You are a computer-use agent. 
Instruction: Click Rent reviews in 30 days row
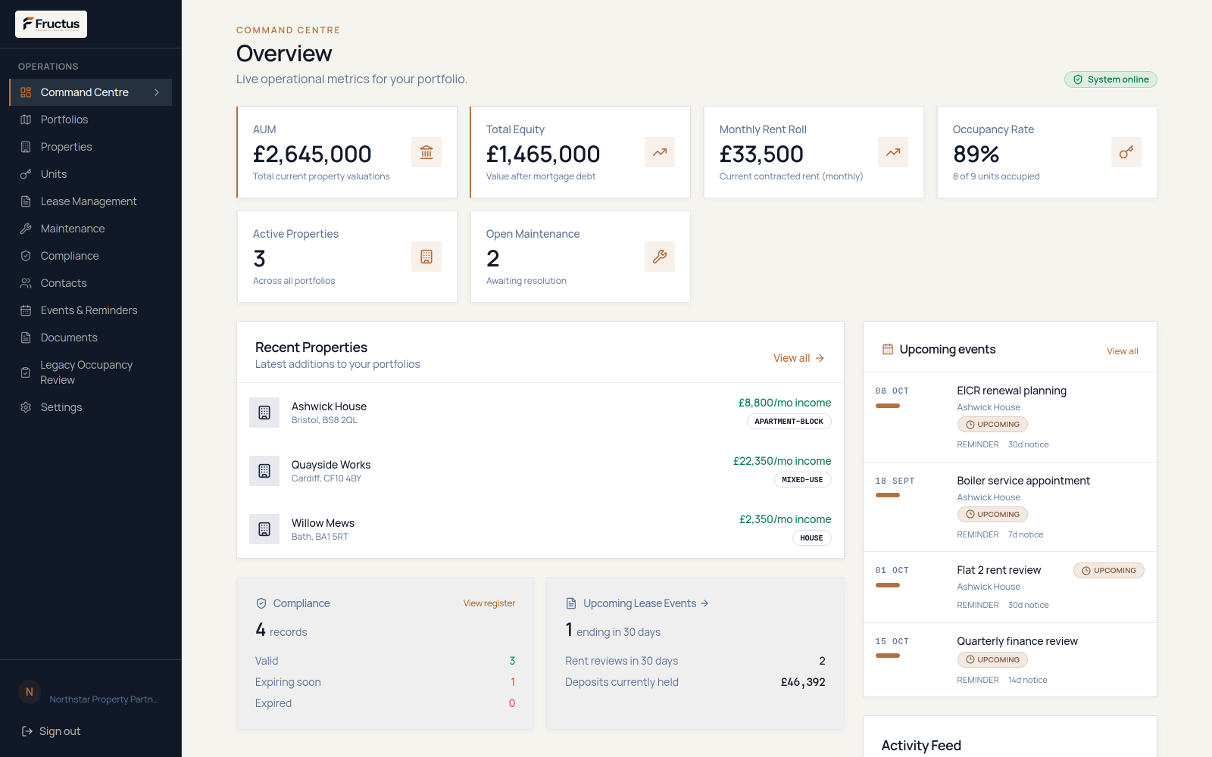tap(695, 661)
